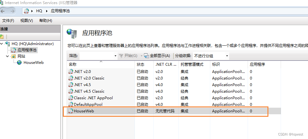This screenshot has height=139, width=308.
Task: Select the DefaultAppPool name
Action: coord(88,105)
